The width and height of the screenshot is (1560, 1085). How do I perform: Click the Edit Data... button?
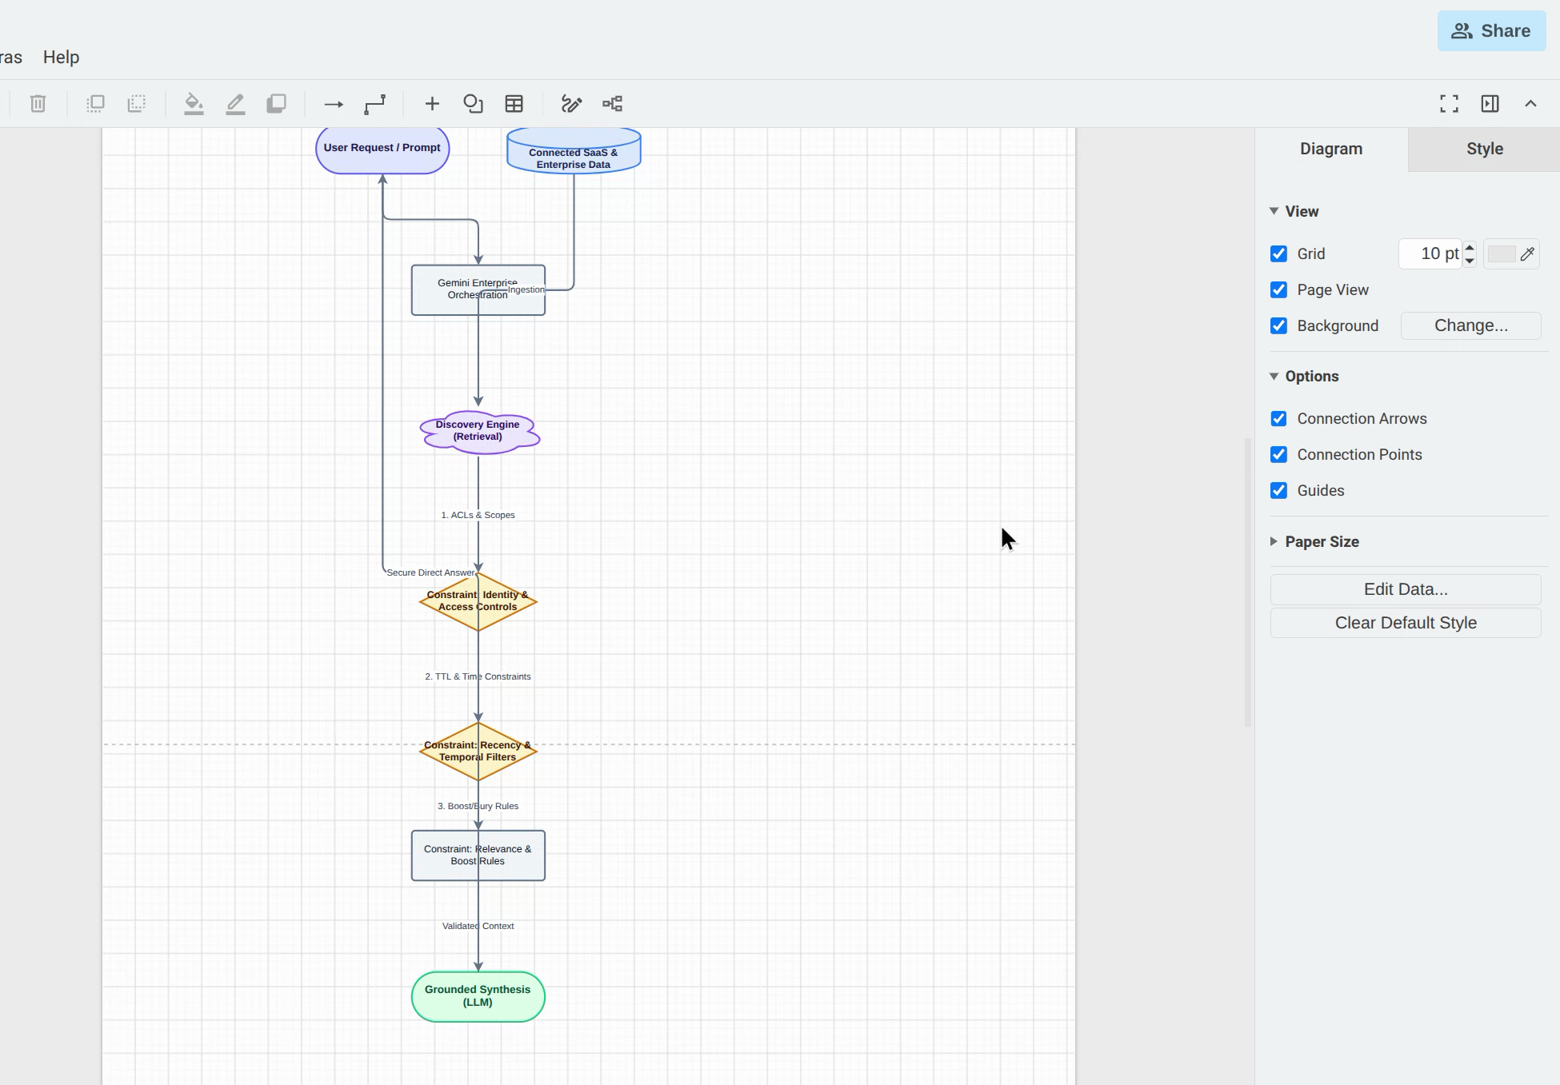1406,590
